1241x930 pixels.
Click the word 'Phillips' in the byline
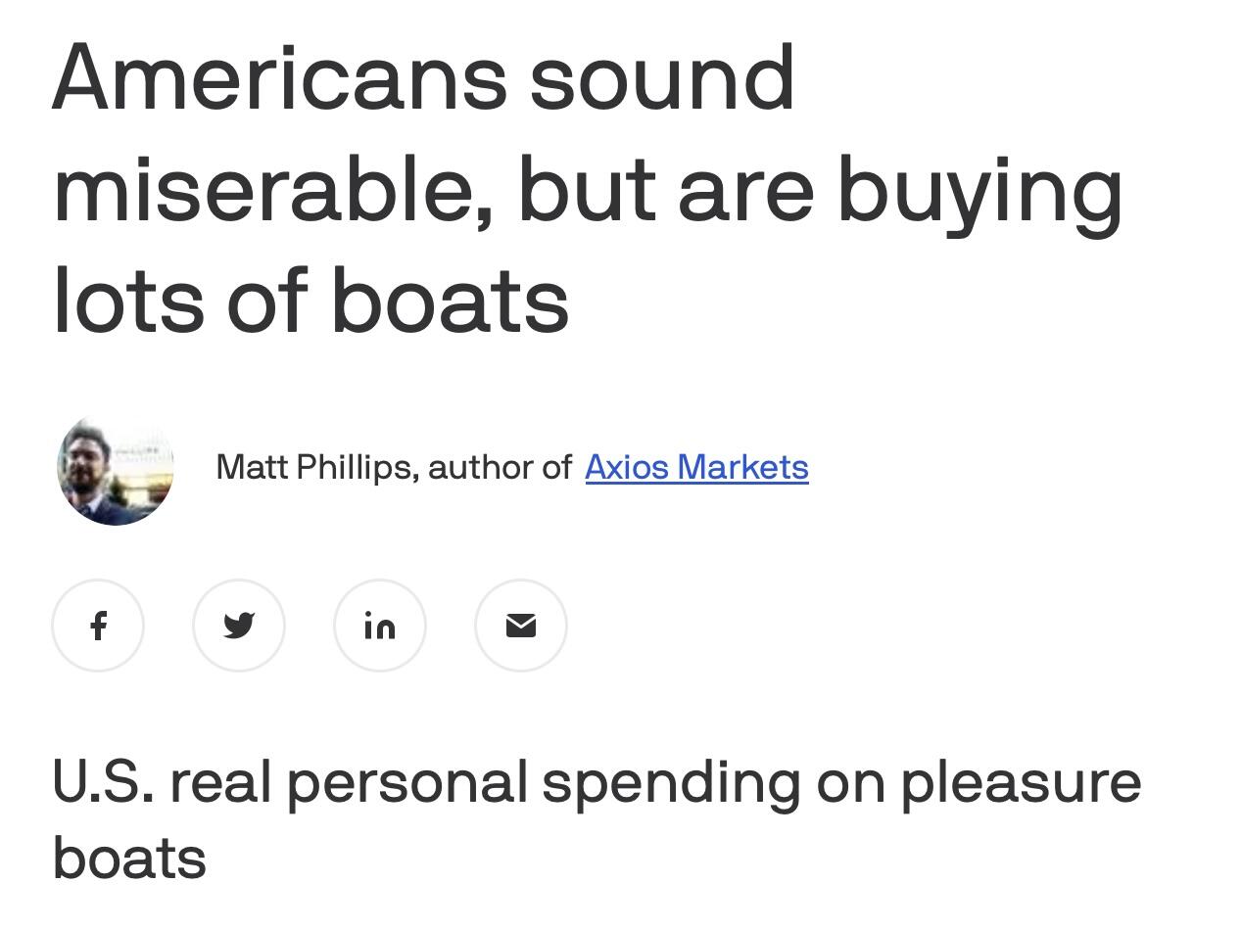pos(358,467)
